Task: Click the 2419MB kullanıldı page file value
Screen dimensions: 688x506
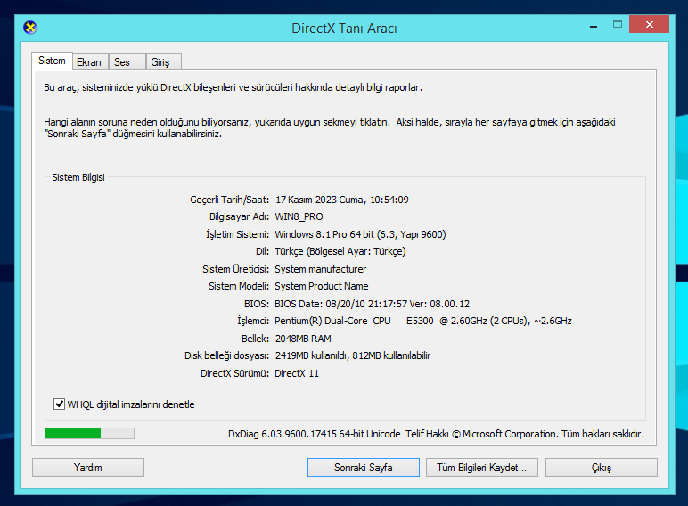Action: [353, 355]
